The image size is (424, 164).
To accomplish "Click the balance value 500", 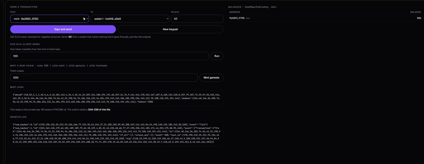I will pos(419,18).
